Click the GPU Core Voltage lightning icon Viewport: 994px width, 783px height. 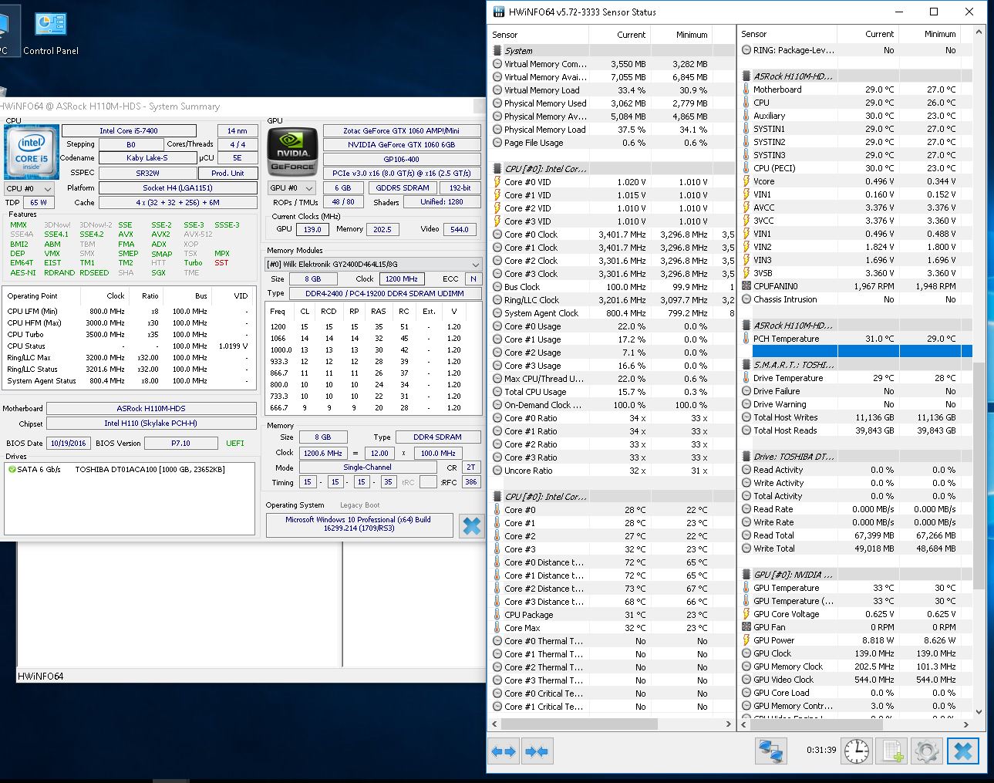tap(746, 614)
